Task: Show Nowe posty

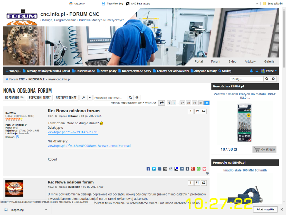Action: [x=107, y=71]
